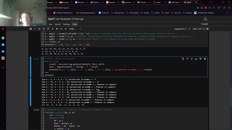
Task: Open the Help menu
Action: click(75, 24)
